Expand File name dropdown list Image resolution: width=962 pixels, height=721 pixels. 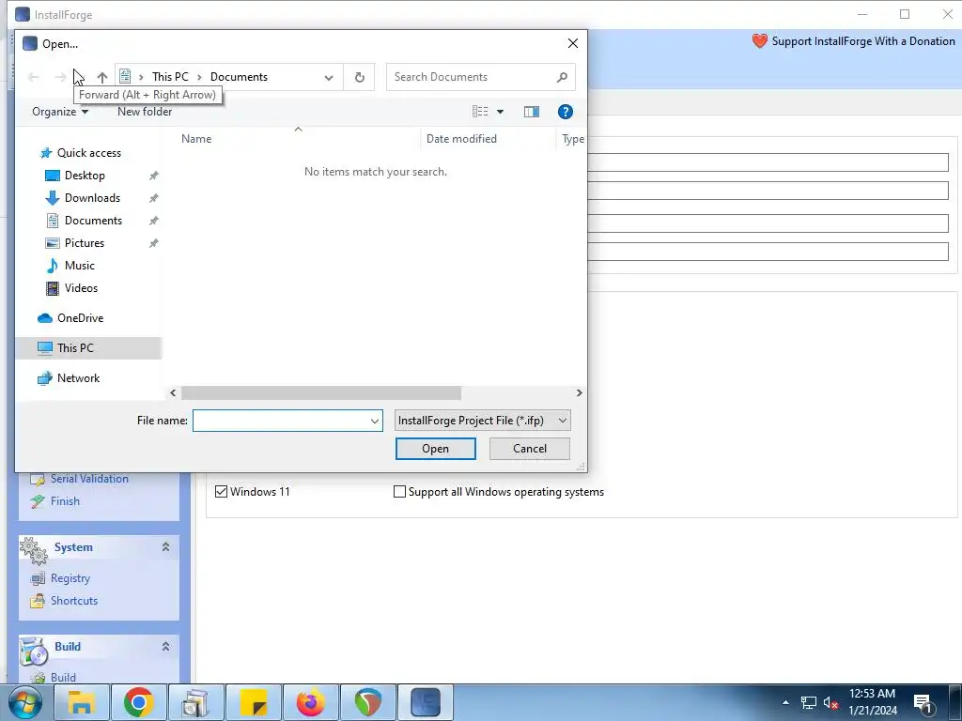(374, 422)
